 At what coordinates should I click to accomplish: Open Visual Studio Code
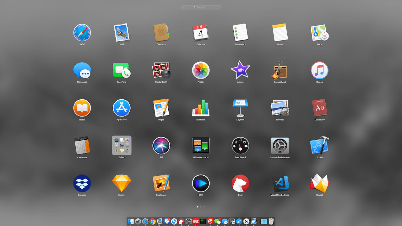280,183
